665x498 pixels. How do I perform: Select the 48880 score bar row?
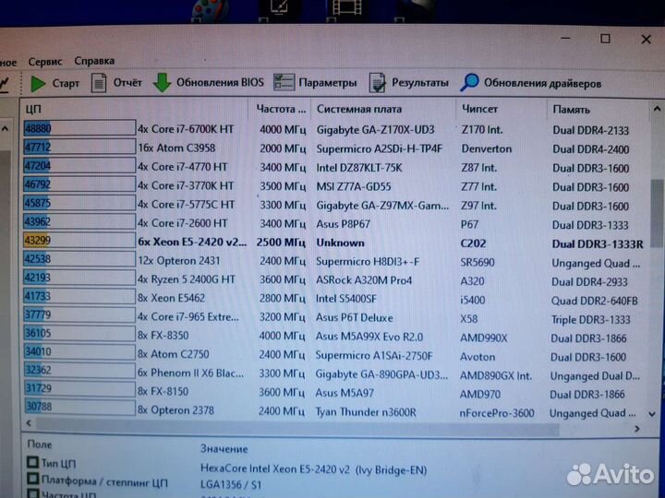(79, 128)
